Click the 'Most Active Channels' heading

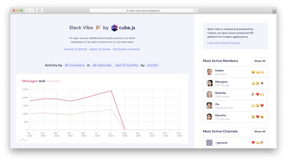click(x=220, y=131)
